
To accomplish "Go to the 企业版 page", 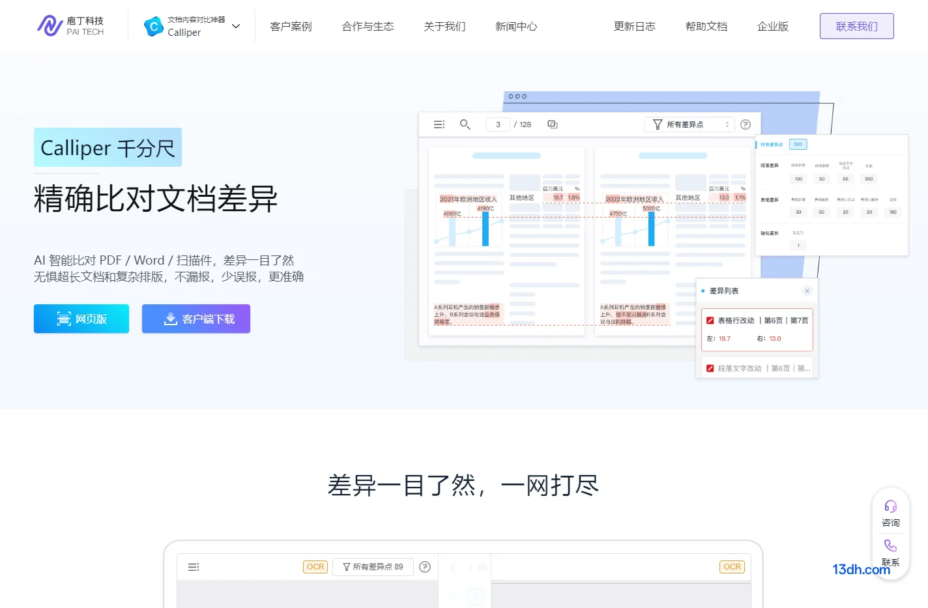I will tap(772, 26).
